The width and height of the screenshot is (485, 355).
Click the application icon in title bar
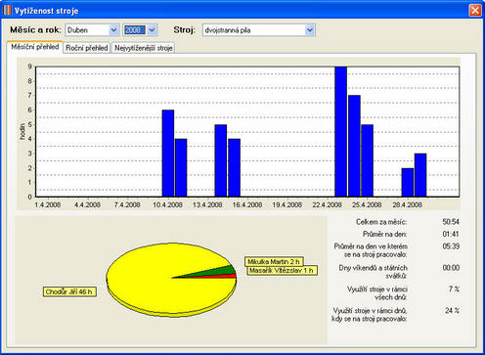click(7, 11)
